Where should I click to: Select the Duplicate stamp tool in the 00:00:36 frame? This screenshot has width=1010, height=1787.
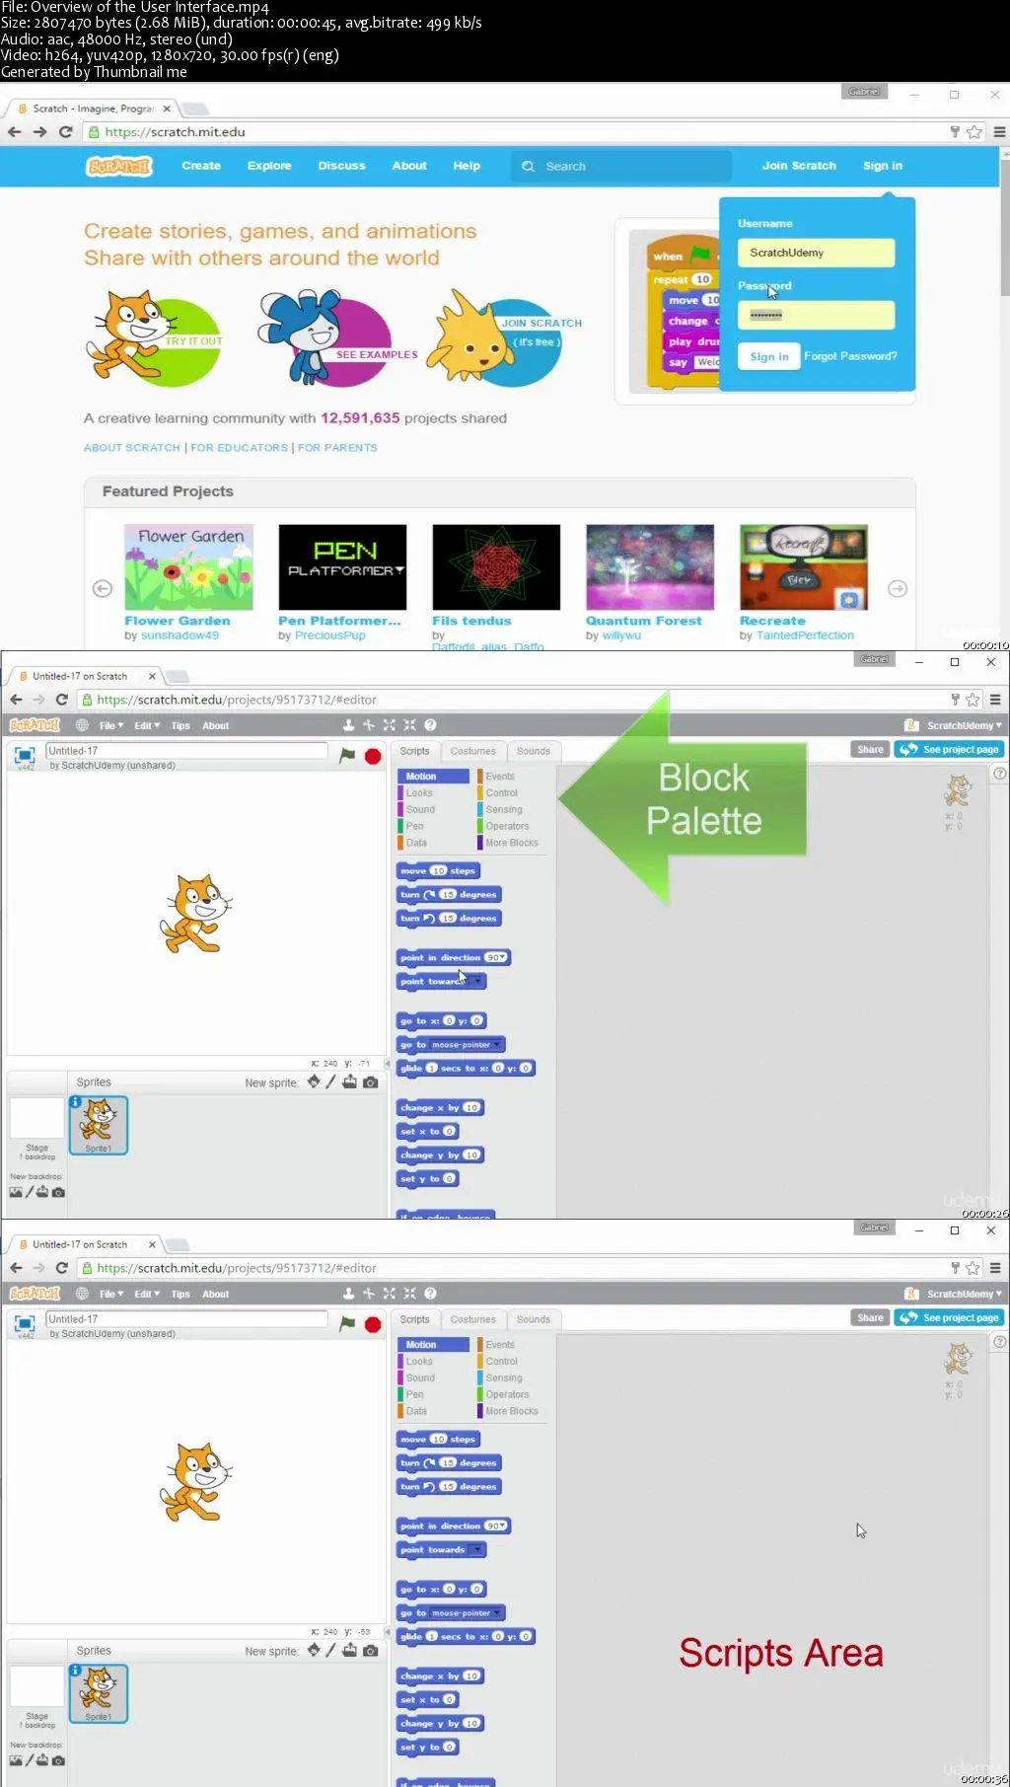(348, 1294)
